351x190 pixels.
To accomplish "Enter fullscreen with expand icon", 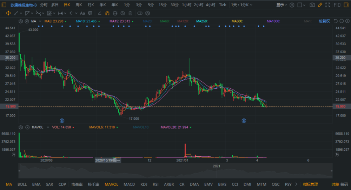I will pyautogui.click(x=328, y=5).
